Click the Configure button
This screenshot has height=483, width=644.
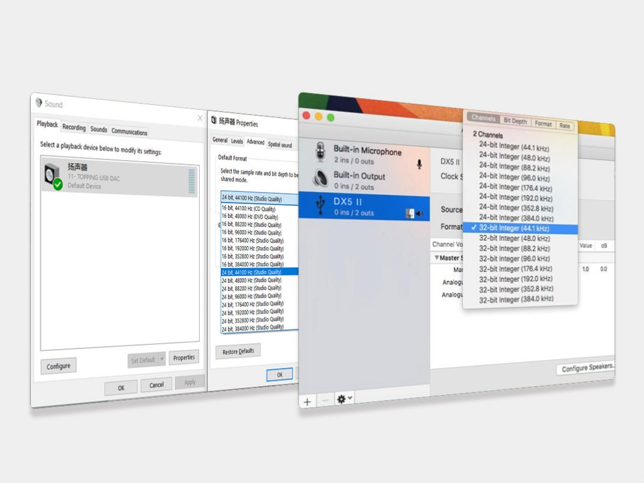tap(58, 366)
